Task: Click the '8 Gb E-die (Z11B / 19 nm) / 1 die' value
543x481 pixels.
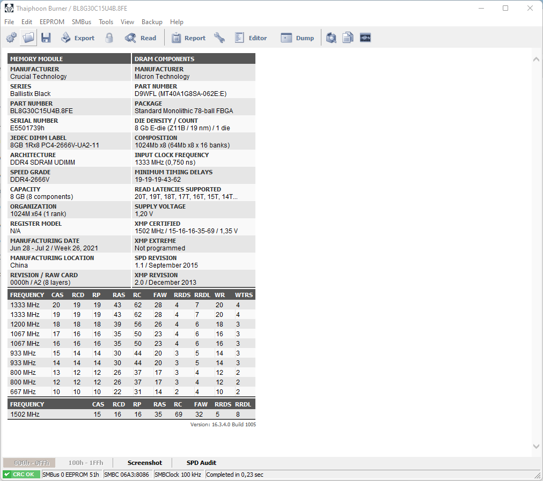Action: click(182, 128)
